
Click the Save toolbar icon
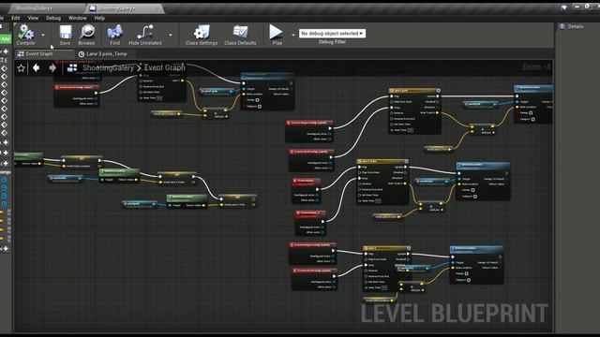coord(65,32)
